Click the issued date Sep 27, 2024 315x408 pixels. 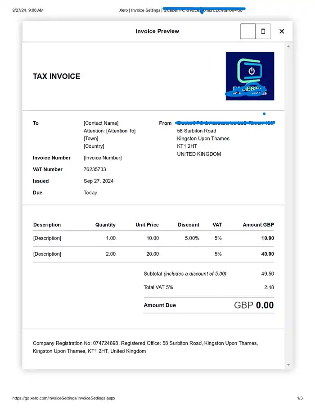click(99, 181)
